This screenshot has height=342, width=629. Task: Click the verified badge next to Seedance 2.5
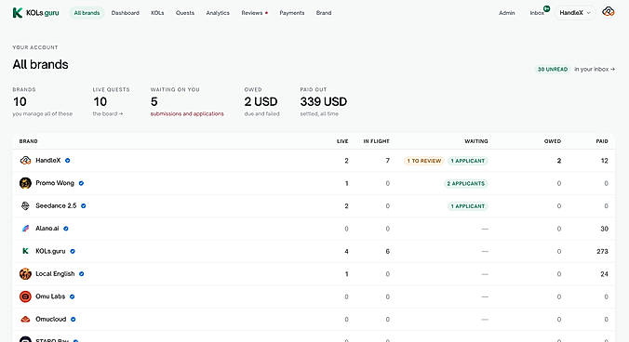coord(84,205)
